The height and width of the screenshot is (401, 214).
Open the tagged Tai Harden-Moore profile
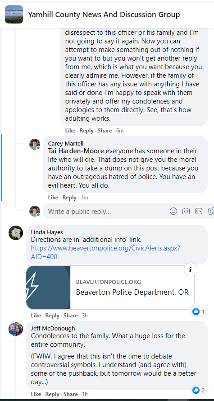[76, 151]
